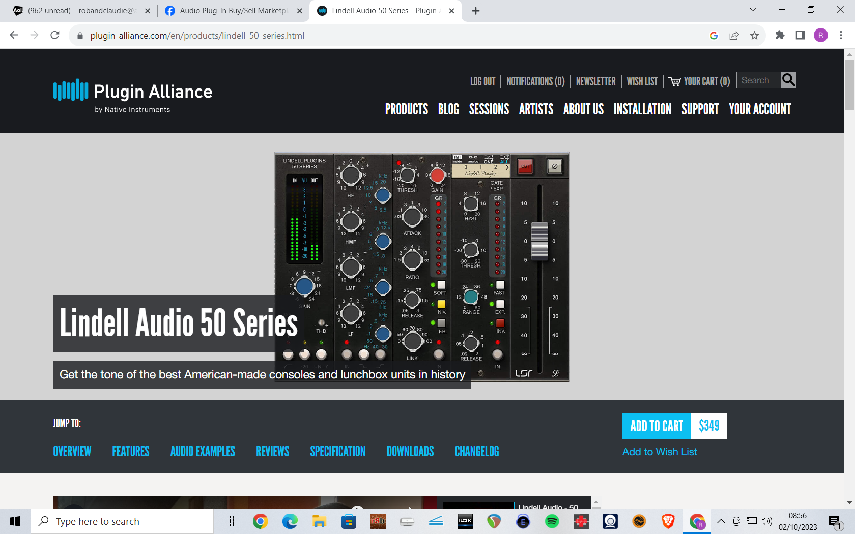Click LOG OUT link
Screen dimensions: 855x534
coord(482,81)
